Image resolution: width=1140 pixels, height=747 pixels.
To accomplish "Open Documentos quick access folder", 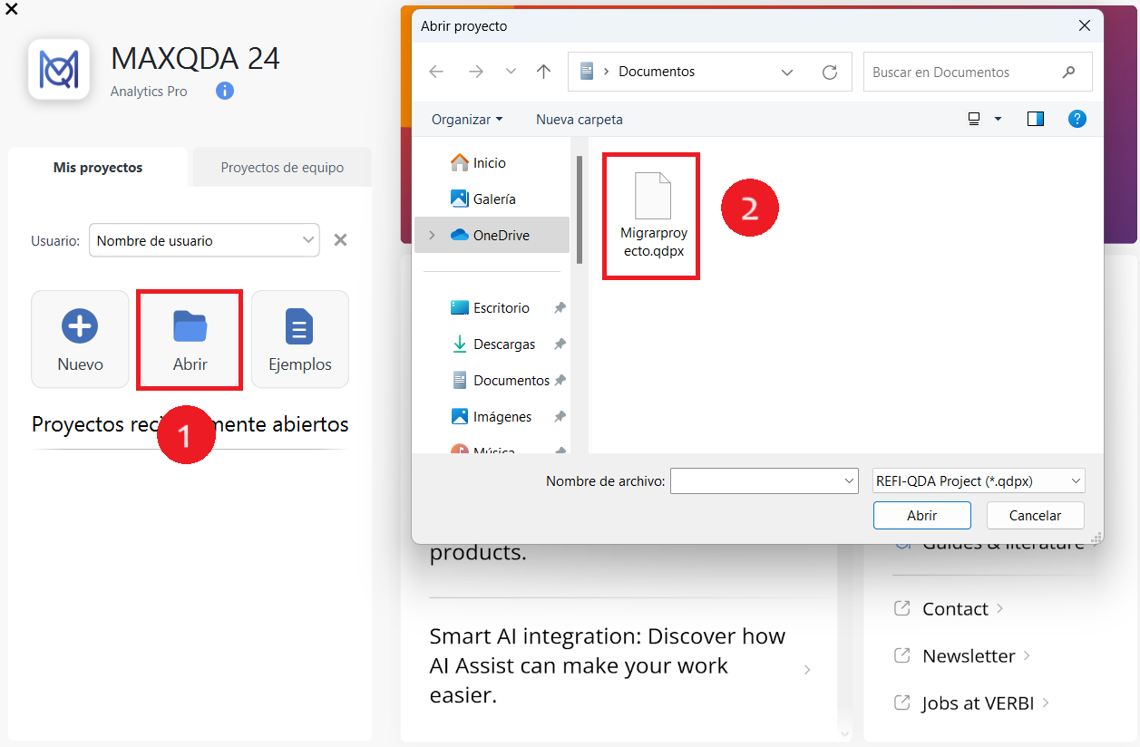I will click(x=501, y=380).
